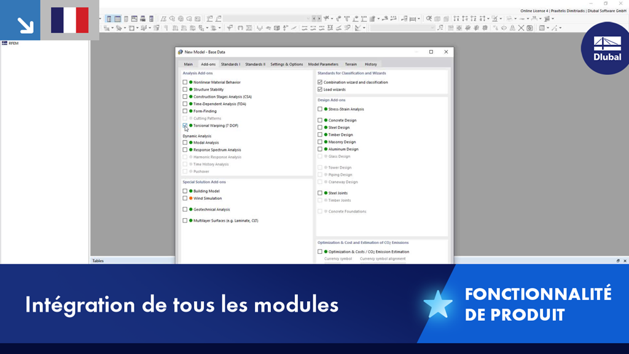This screenshot has height=354, width=629.
Task: Open the Model Parameters tab
Action: pyautogui.click(x=323, y=64)
